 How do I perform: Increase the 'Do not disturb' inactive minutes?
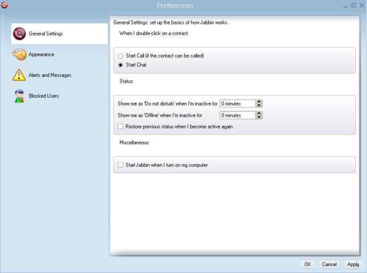click(x=259, y=102)
